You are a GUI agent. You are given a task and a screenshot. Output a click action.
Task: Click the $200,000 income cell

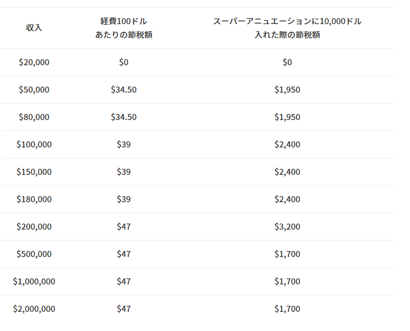(34, 227)
